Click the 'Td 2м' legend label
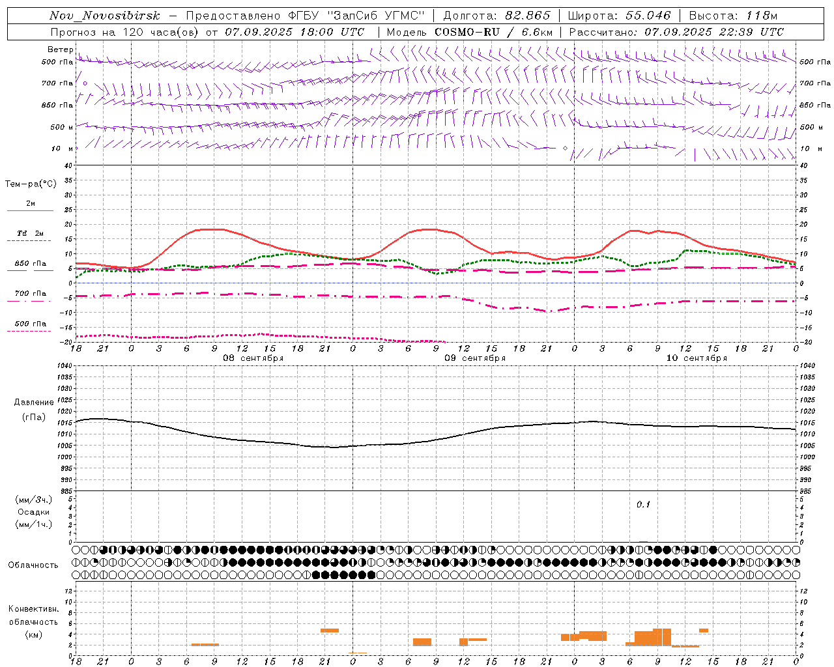This screenshot has height=667, width=834. [x=31, y=233]
